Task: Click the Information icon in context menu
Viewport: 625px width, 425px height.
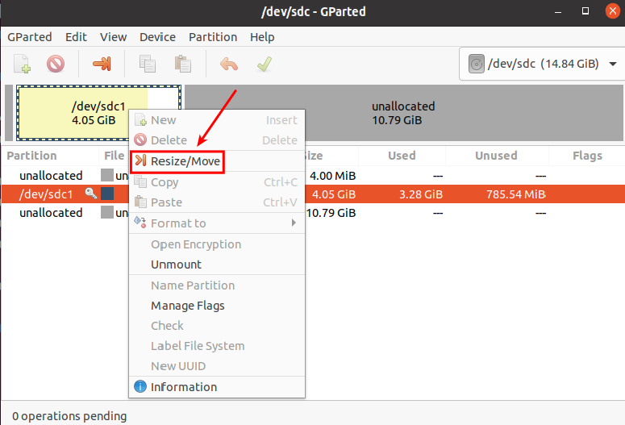Action: tap(140, 386)
